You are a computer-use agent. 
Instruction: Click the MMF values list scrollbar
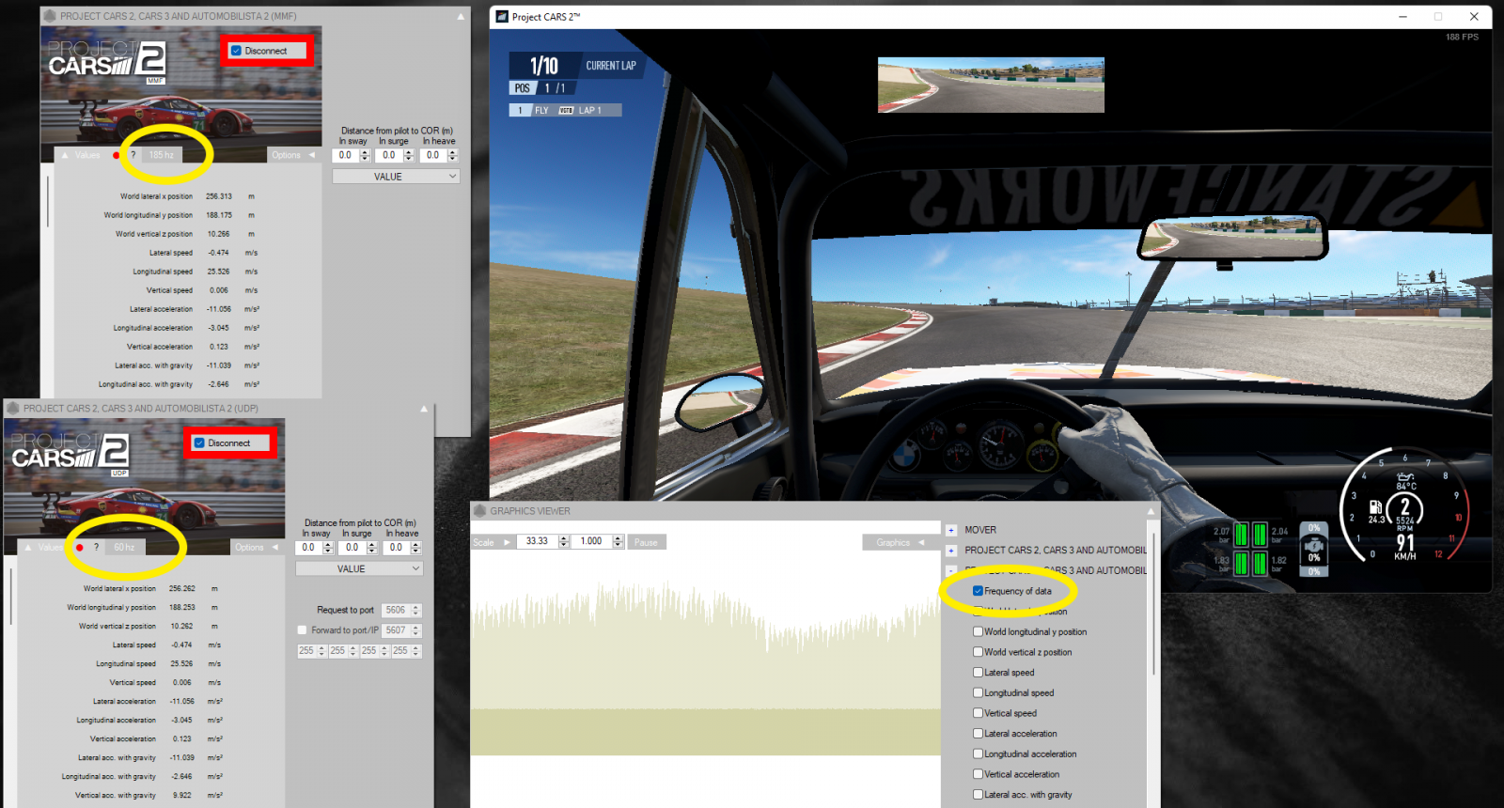coord(48,199)
